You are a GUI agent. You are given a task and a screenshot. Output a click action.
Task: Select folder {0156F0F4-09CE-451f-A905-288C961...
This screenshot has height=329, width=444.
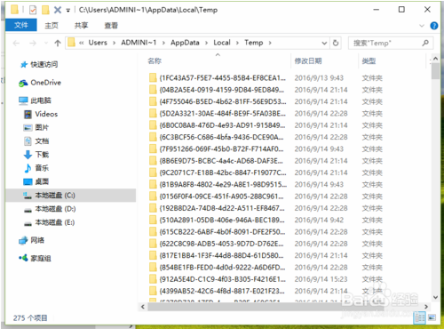coord(221,197)
